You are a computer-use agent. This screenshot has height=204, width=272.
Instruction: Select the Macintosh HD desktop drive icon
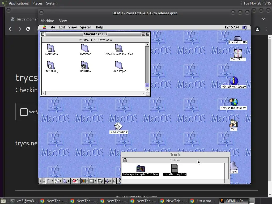tap(238, 40)
